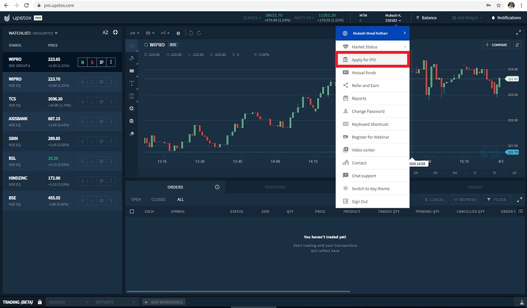Viewport: 527px width, 308px height.
Task: Select the crosshair cursor chart tool
Action: pos(132,45)
